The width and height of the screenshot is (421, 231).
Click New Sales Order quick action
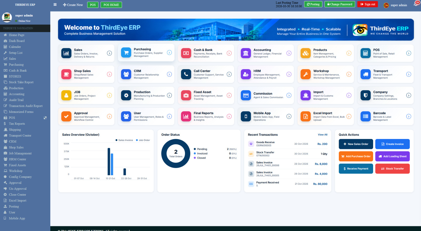[356, 144]
